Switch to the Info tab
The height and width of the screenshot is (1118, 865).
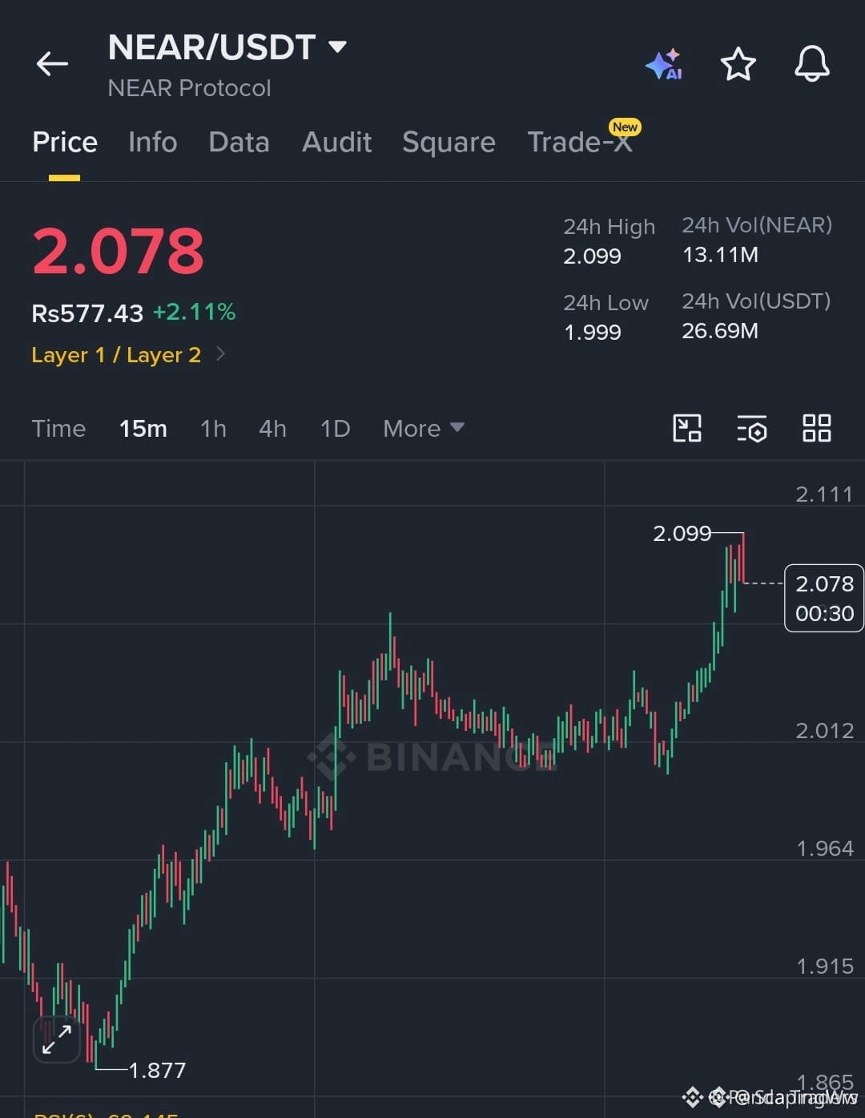pos(152,142)
